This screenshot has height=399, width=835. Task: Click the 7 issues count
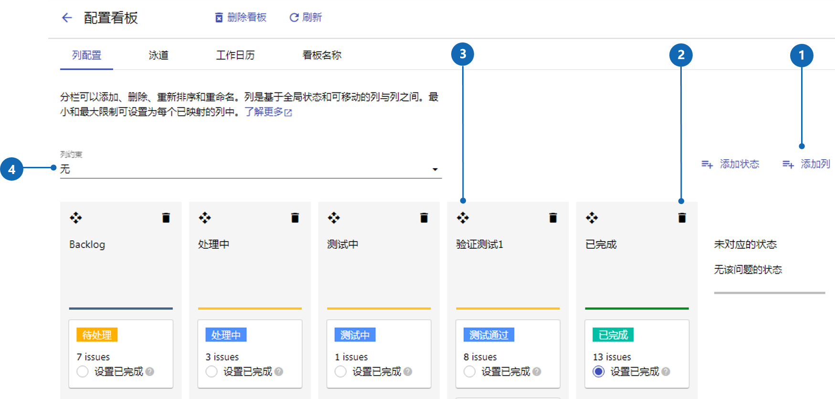(x=93, y=357)
